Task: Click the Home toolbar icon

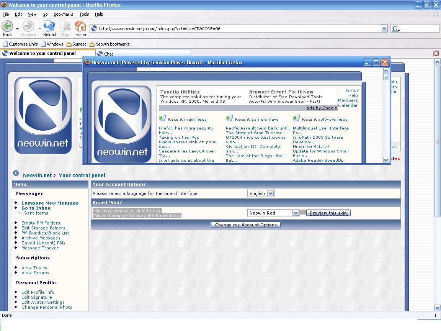Action: click(80, 26)
